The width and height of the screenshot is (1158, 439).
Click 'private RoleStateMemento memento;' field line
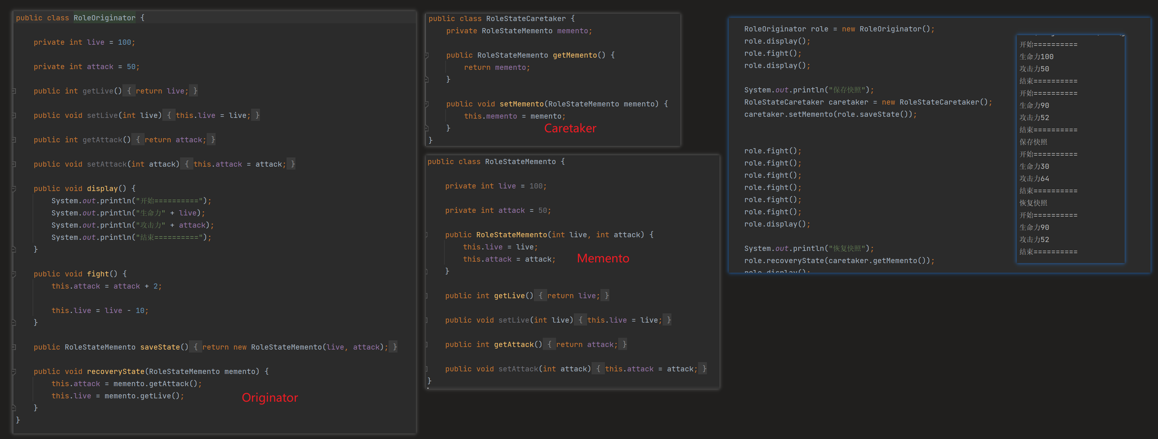tap(519, 31)
